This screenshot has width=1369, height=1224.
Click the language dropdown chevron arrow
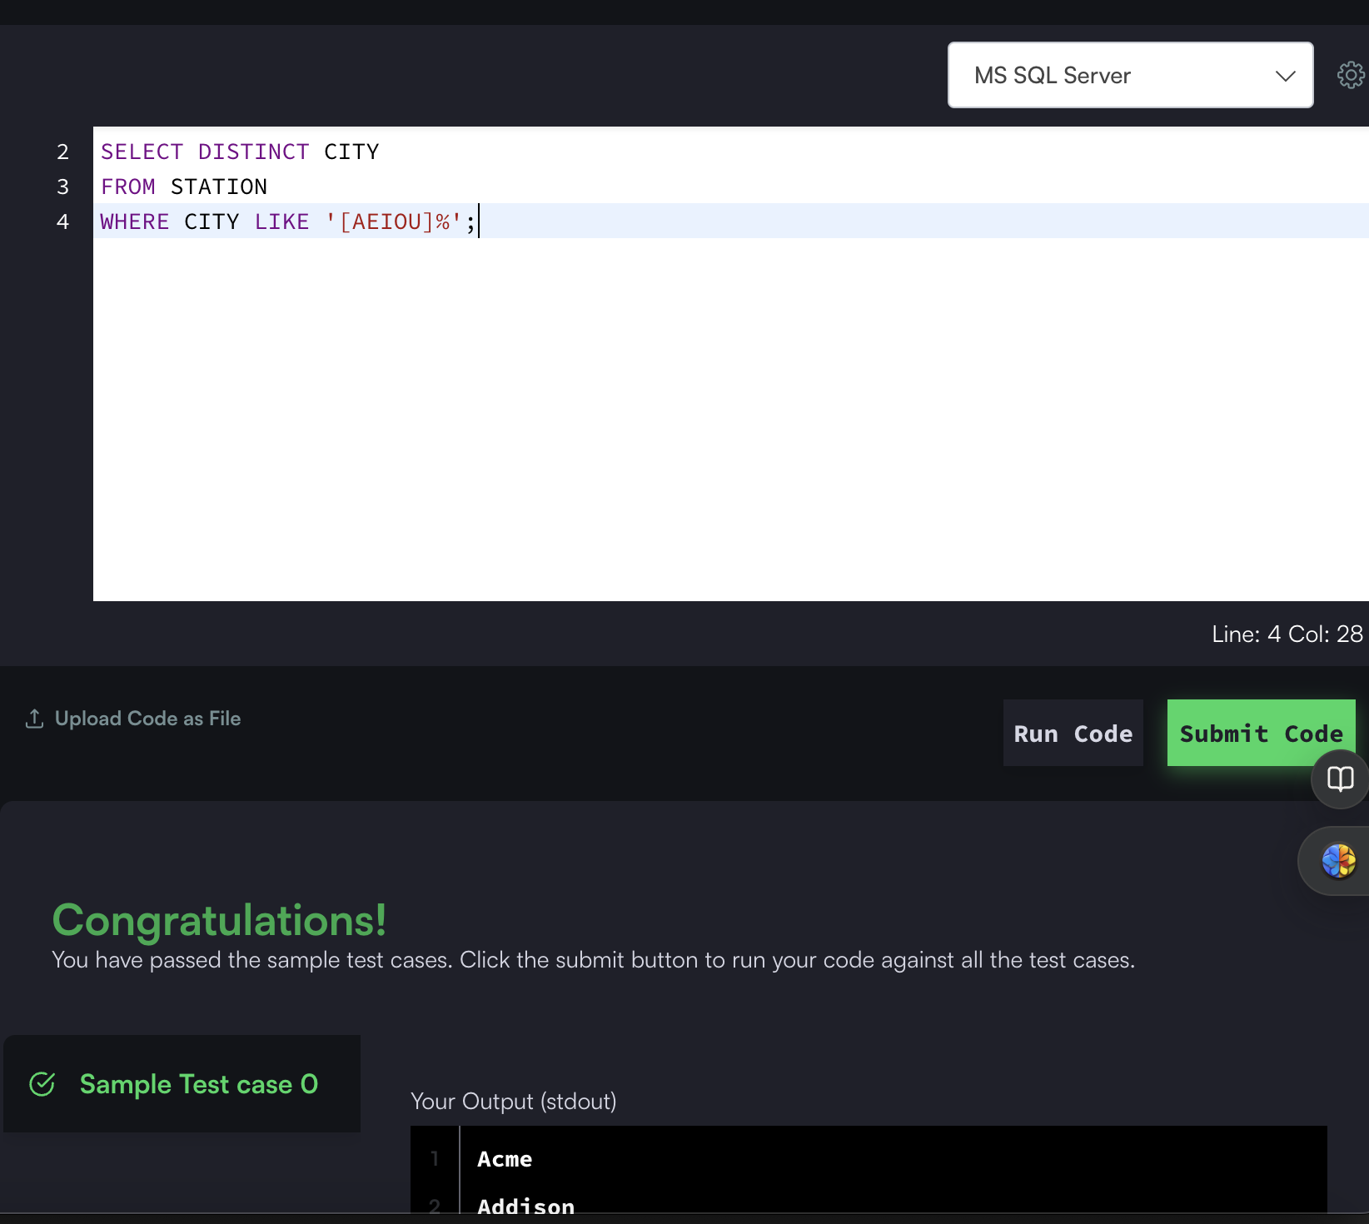point(1285,76)
